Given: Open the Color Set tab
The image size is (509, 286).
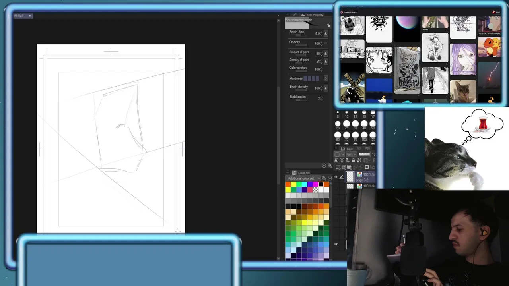Looking at the screenshot, I should [301, 173].
